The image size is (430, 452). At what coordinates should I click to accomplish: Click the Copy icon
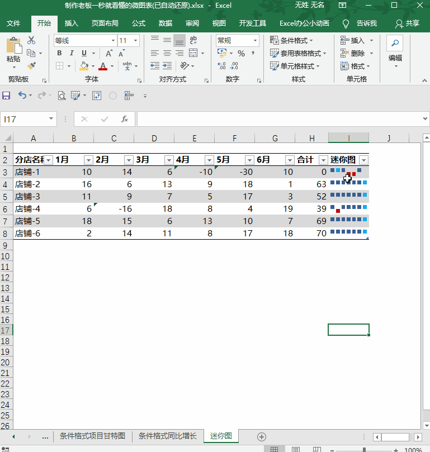point(31,53)
